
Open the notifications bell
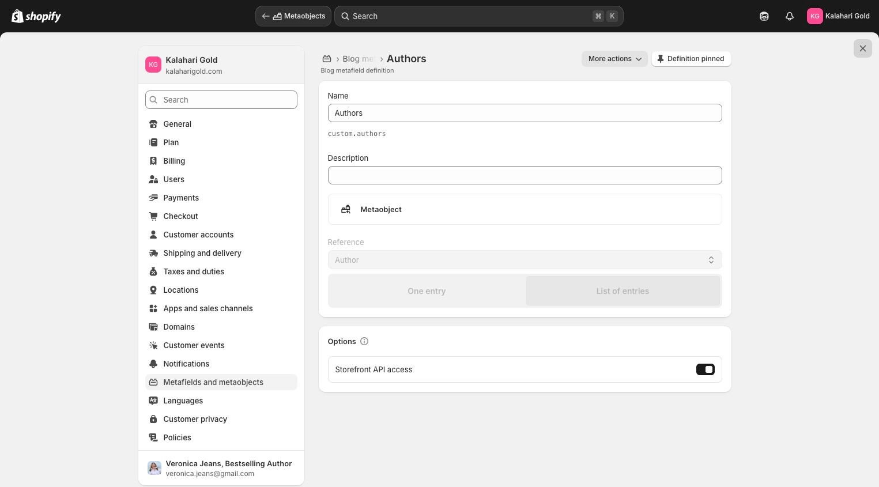790,16
